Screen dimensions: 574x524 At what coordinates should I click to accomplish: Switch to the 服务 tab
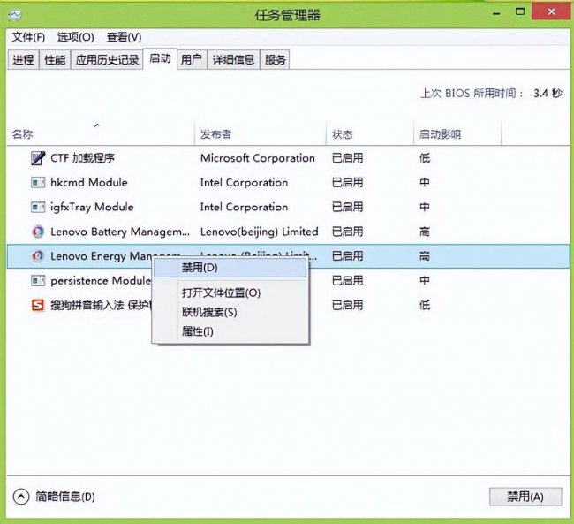coord(275,59)
